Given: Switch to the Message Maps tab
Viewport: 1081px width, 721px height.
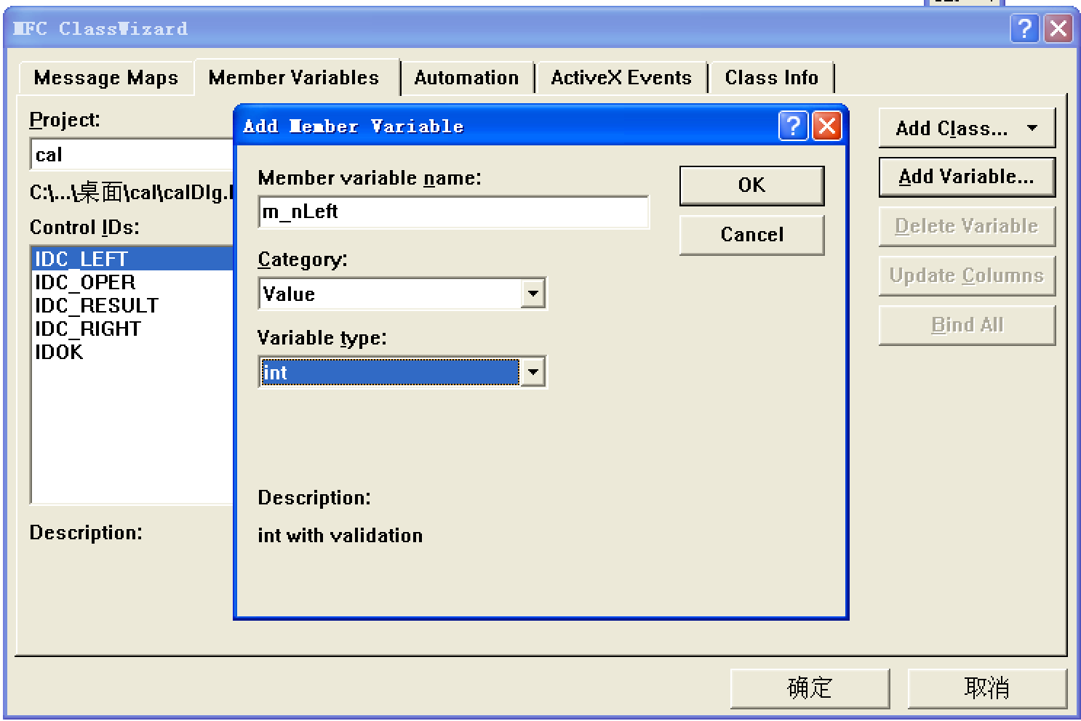Looking at the screenshot, I should point(105,78).
